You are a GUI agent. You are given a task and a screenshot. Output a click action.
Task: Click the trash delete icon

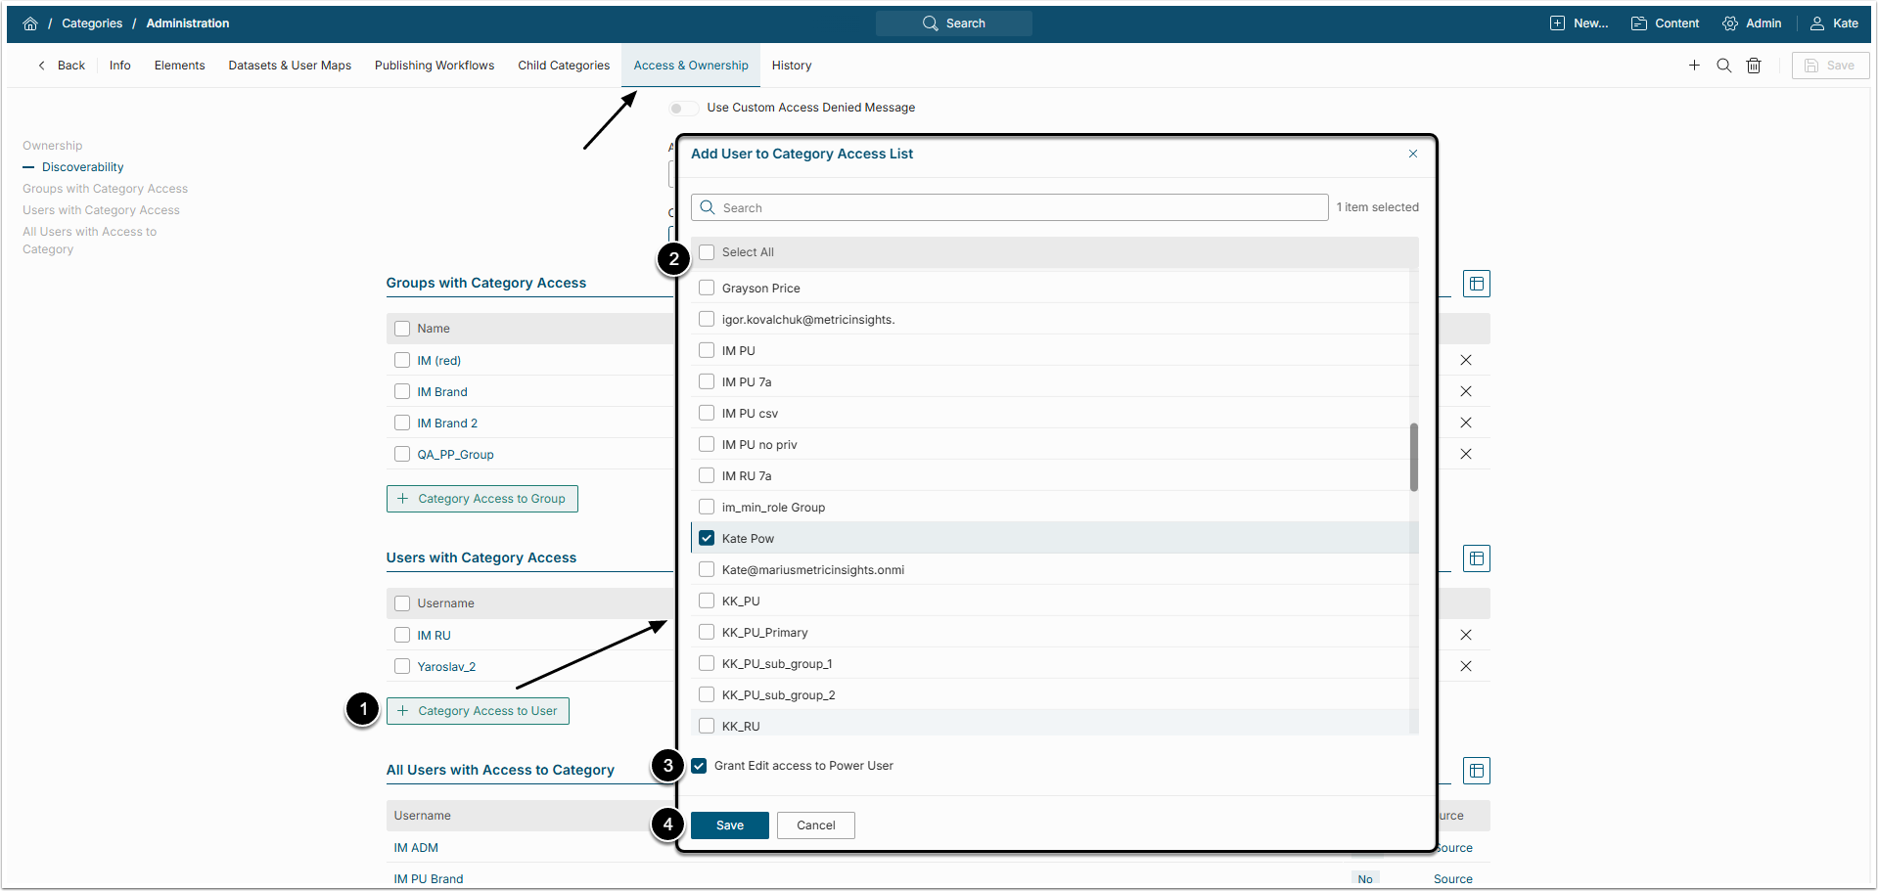(1754, 66)
